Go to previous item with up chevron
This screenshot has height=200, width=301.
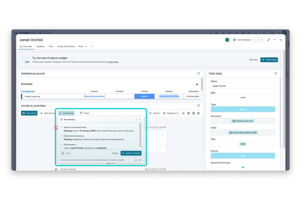(x=255, y=40)
